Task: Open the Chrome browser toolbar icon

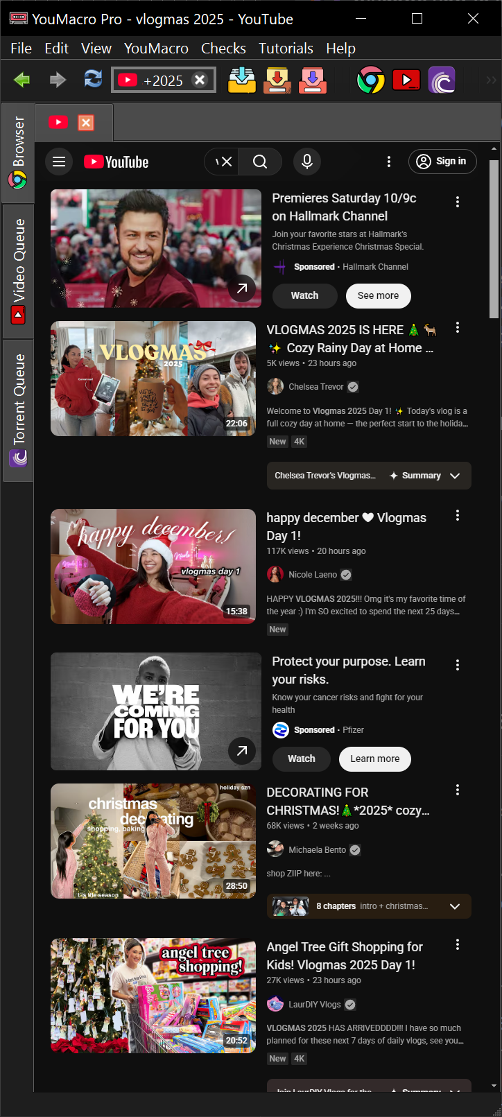Action: pos(371,80)
